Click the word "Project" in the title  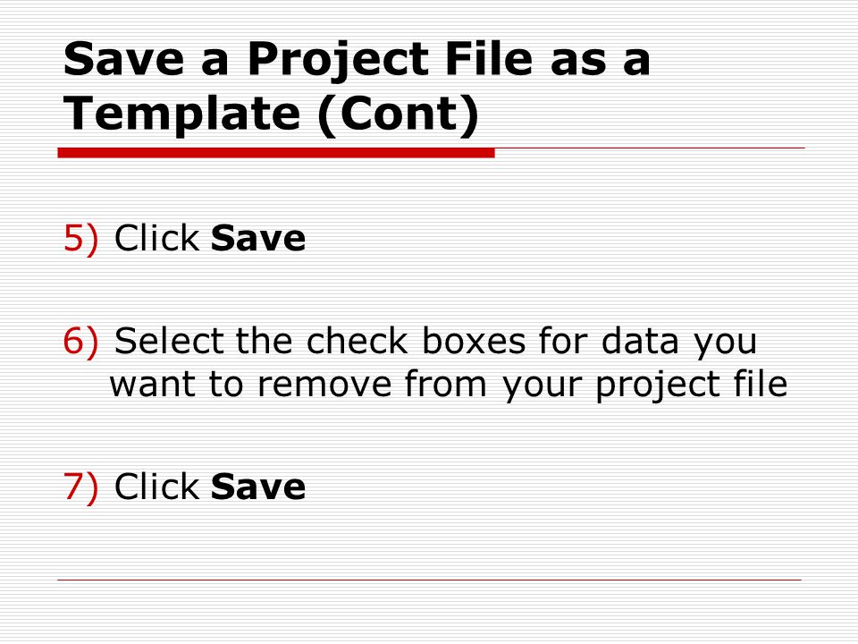pyautogui.click(x=338, y=62)
